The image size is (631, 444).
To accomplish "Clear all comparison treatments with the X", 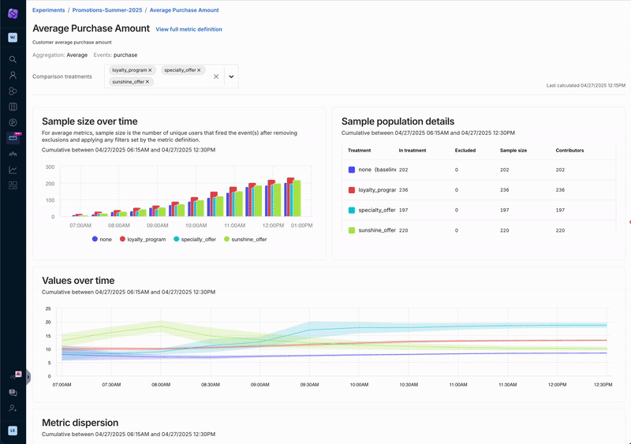I will coord(216,76).
